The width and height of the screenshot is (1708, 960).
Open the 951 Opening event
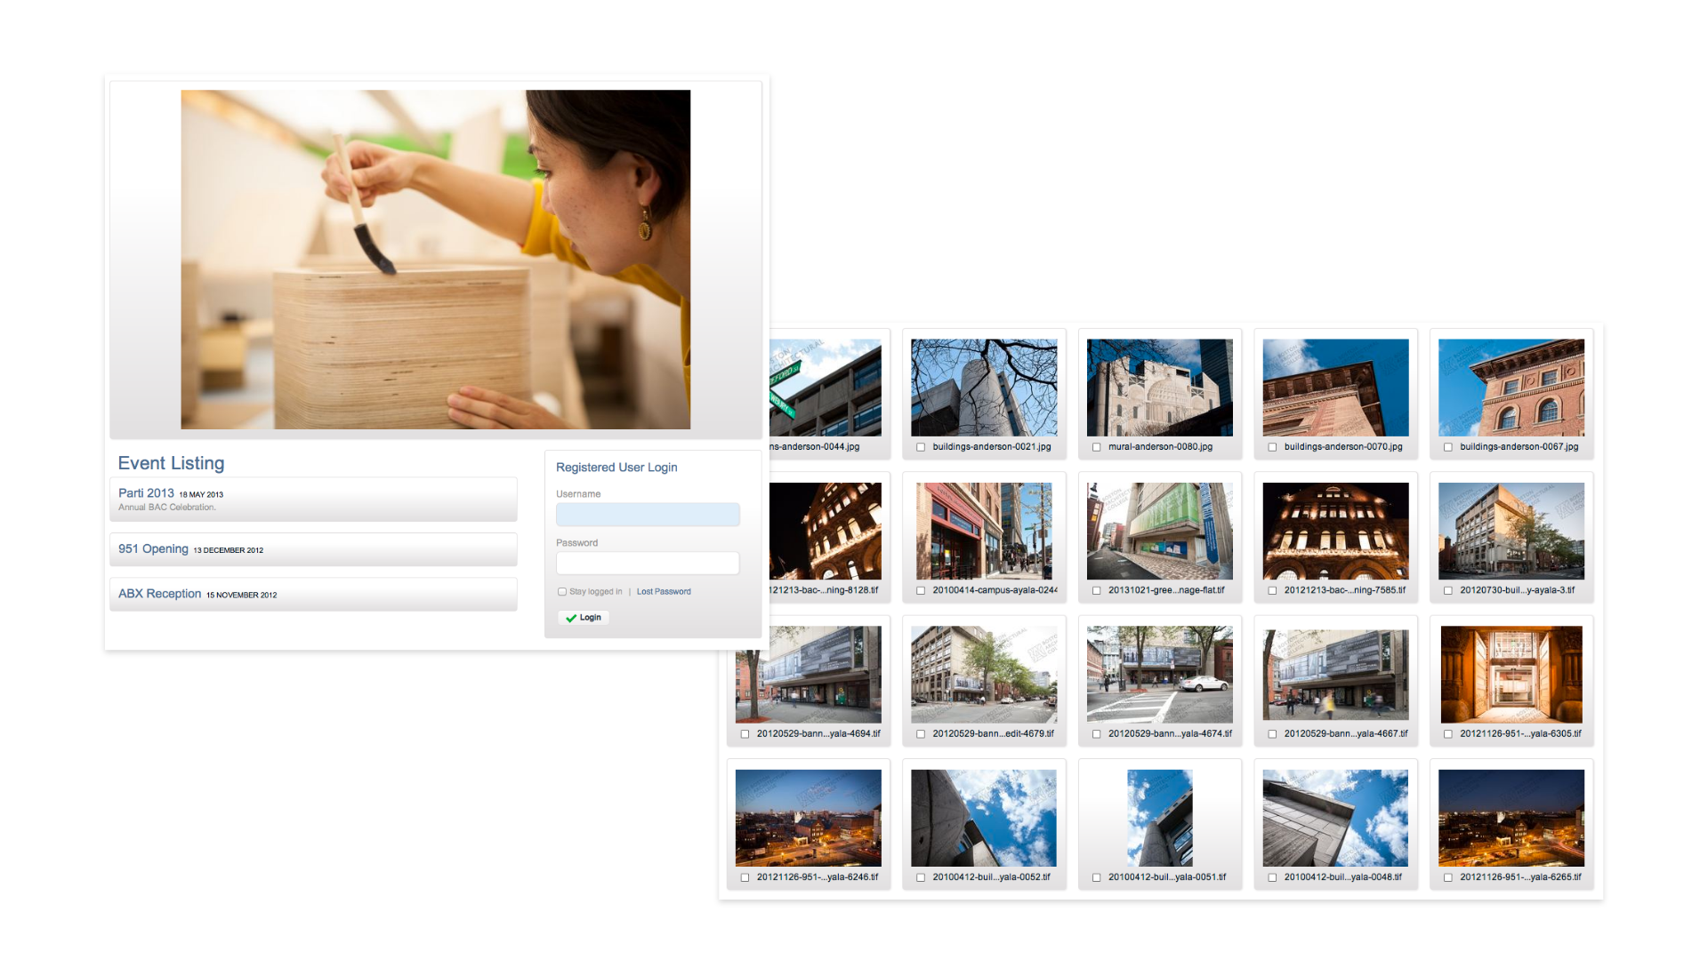click(153, 549)
